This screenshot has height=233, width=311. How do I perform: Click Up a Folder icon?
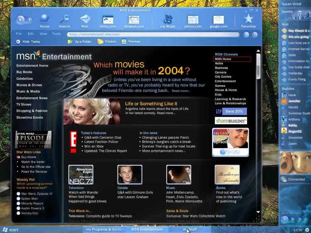tap(70, 41)
